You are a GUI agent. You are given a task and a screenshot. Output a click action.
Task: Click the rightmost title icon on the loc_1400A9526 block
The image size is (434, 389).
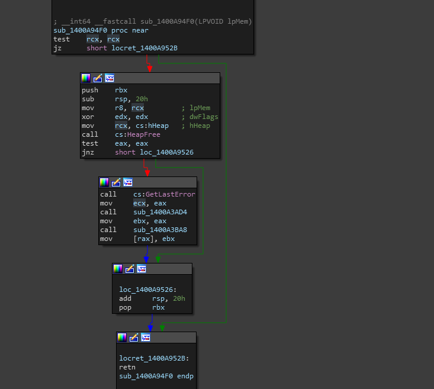[x=142, y=269]
